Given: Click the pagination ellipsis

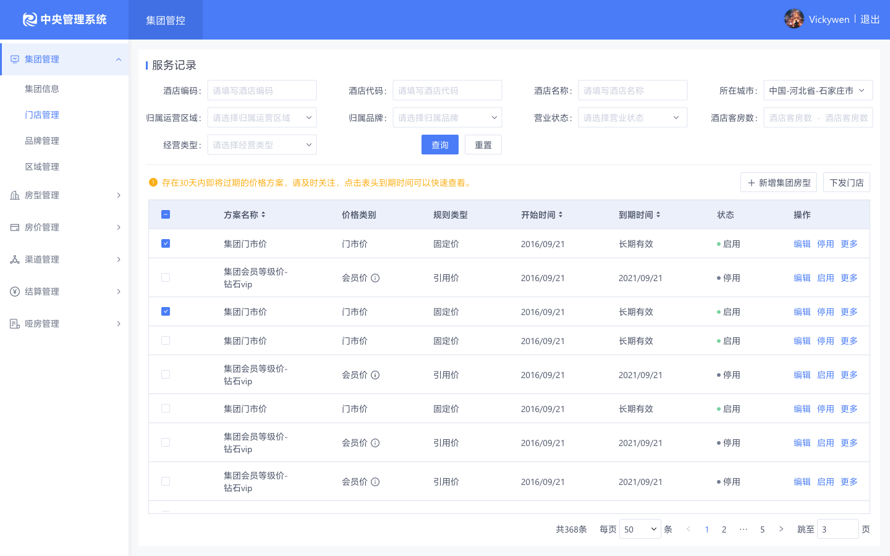Looking at the screenshot, I should 744,529.
